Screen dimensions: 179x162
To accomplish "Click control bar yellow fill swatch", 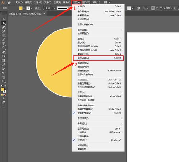I will [x=21, y=8].
